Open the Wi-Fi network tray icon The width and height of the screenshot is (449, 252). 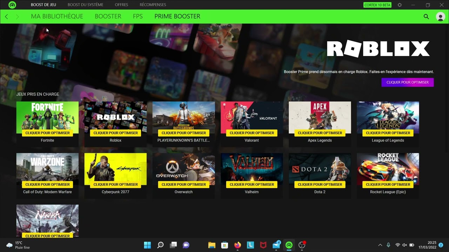397,245
